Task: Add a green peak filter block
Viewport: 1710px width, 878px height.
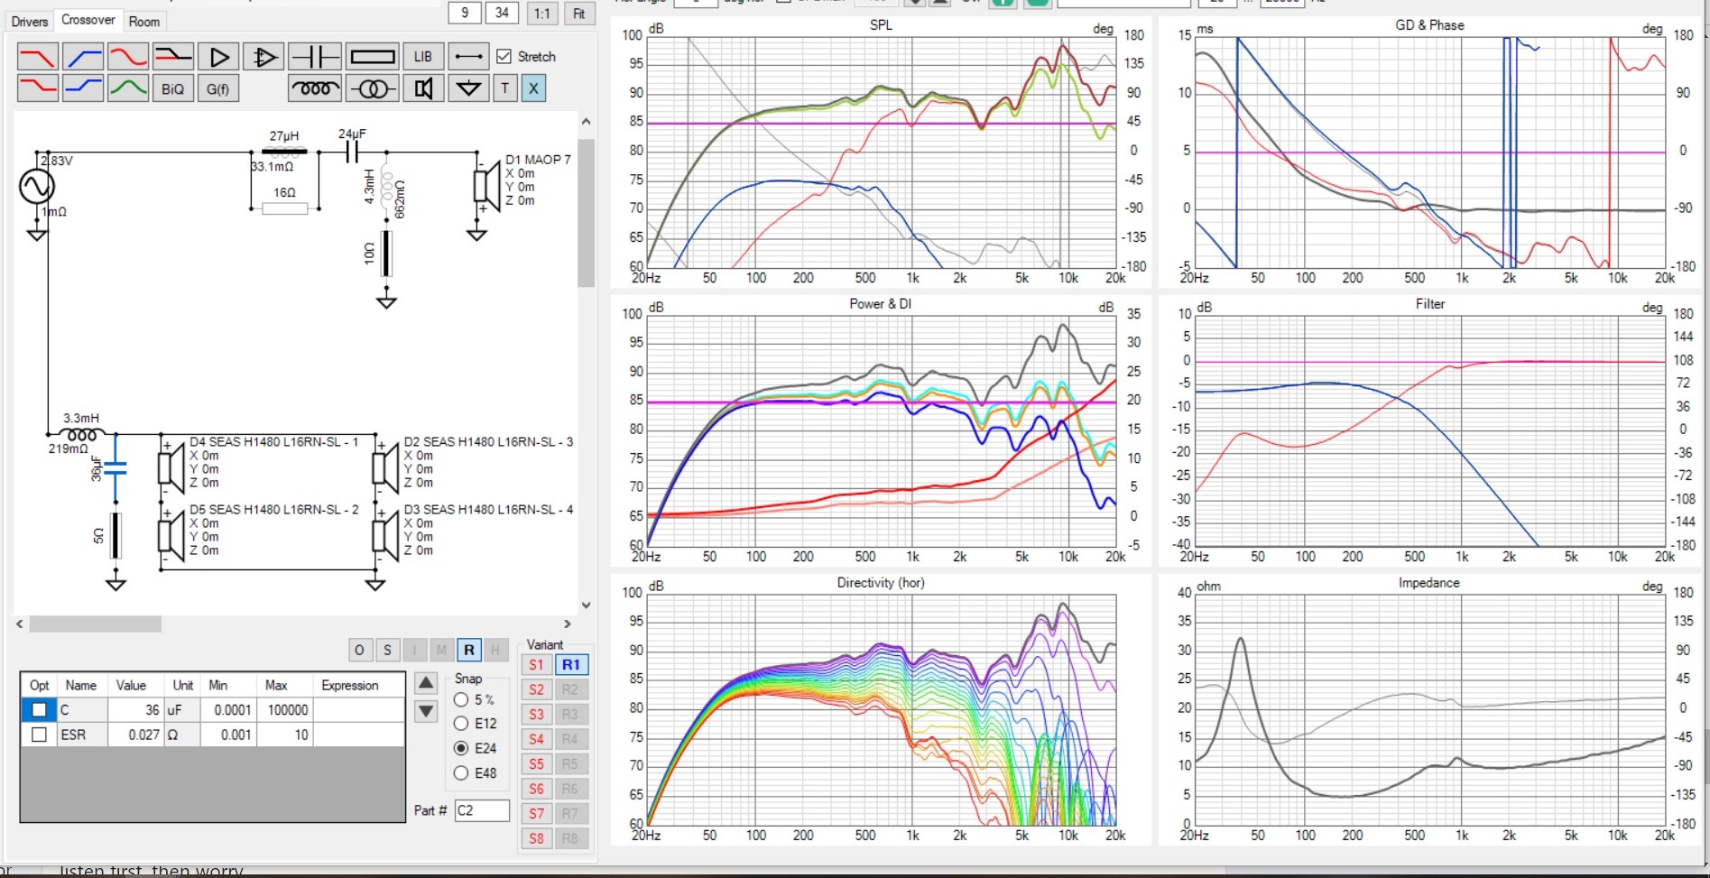Action: click(x=127, y=88)
